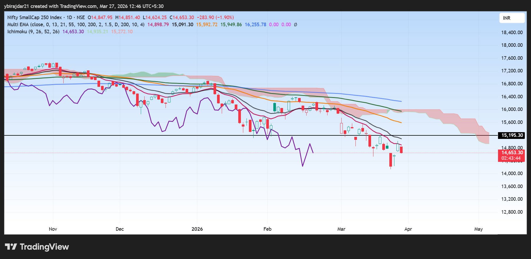The height and width of the screenshot is (259, 531).
Task: Select EMA value 15,091.30
Action: [x=183, y=24]
